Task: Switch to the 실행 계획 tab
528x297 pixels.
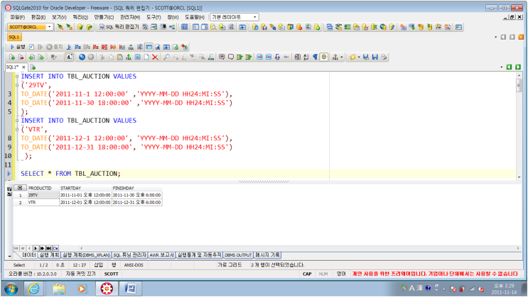Action: click(x=49, y=255)
